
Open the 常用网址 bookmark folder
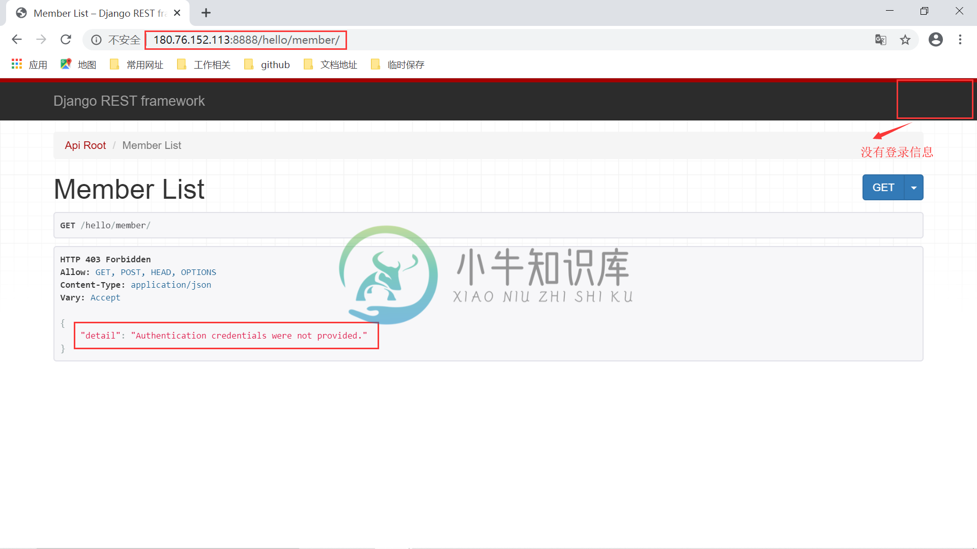point(136,65)
